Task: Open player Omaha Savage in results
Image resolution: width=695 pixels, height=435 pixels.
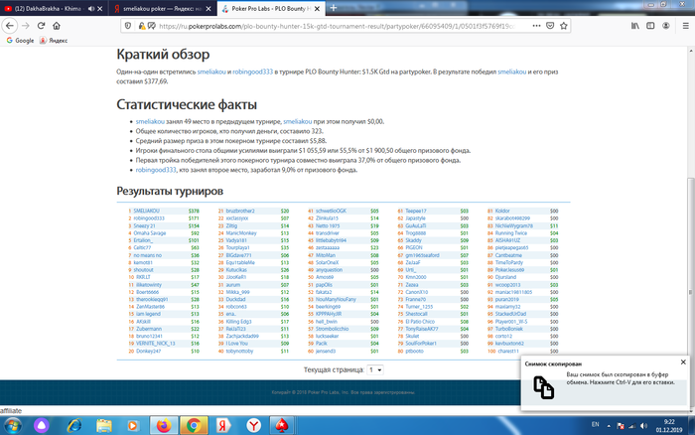Action: click(x=150, y=233)
